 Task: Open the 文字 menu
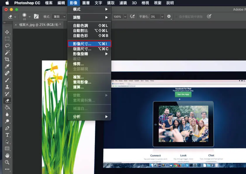(x=98, y=3)
